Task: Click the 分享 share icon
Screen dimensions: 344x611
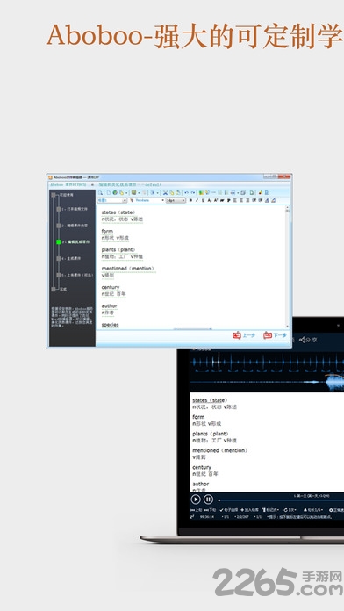Action: coord(308,340)
